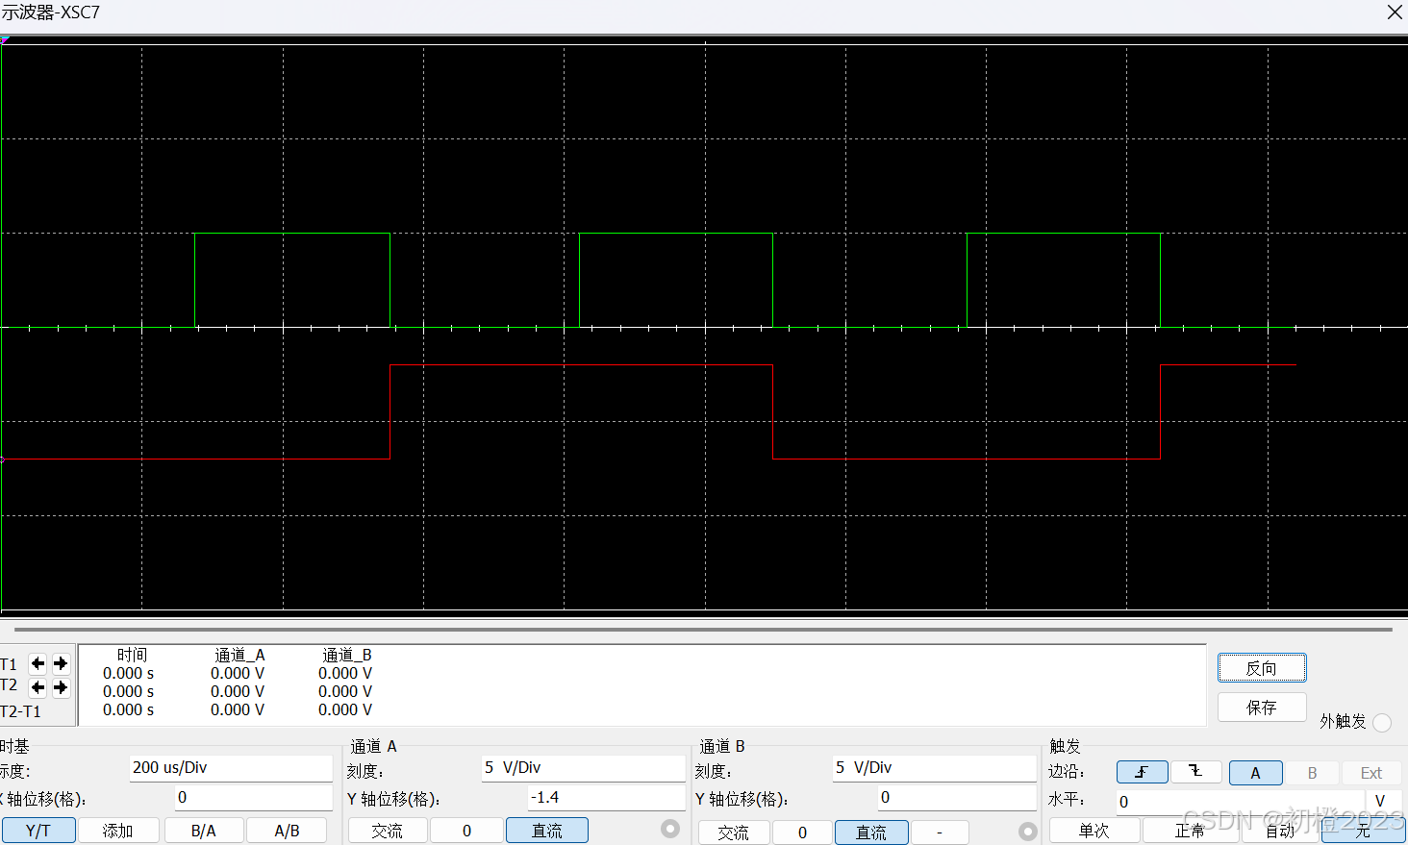Move cursor T2 left with its arrow

[38, 687]
